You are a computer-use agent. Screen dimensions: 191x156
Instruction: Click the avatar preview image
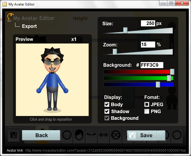[52, 80]
